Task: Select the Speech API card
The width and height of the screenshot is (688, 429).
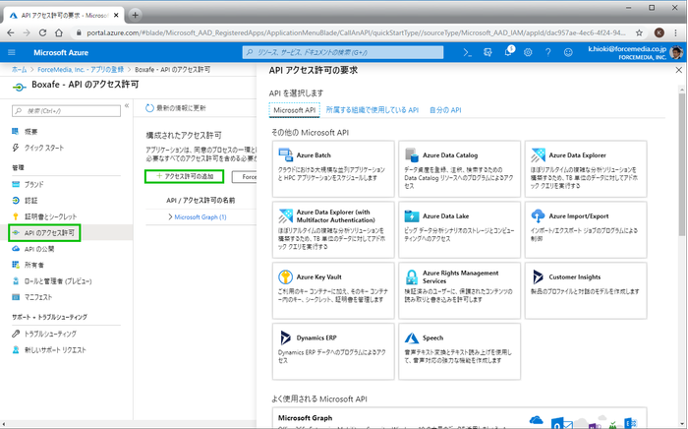Action: (459, 351)
